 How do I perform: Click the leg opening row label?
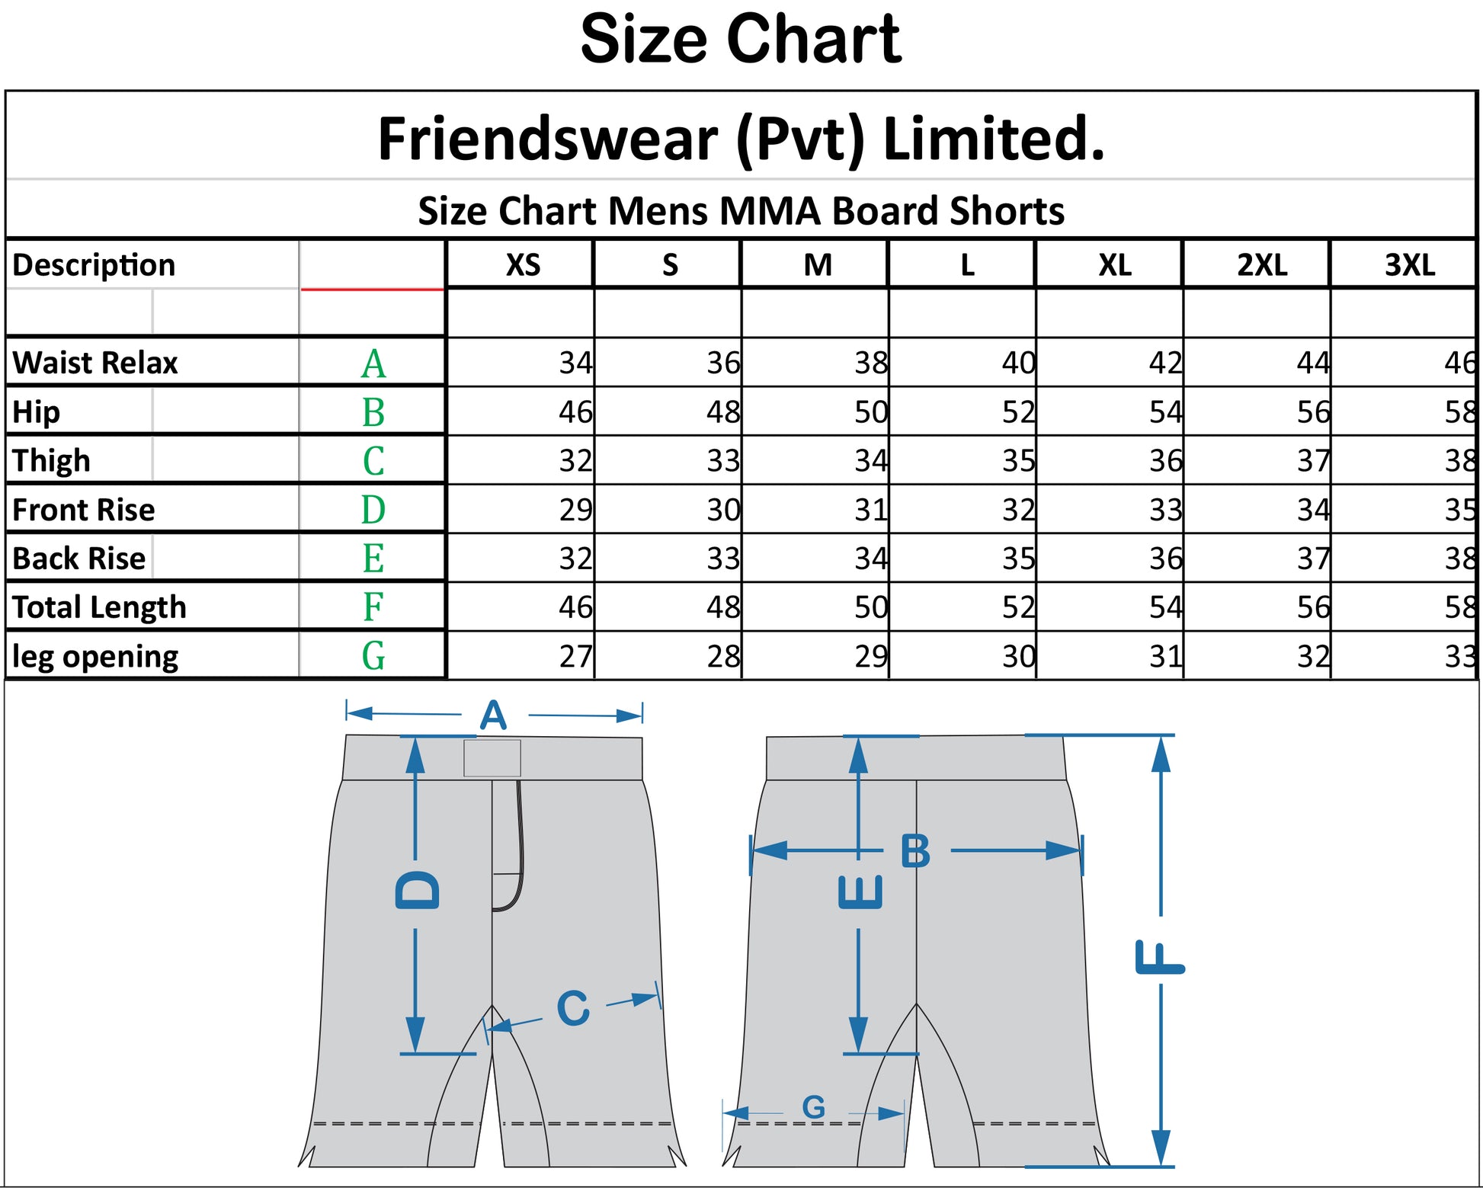96,656
